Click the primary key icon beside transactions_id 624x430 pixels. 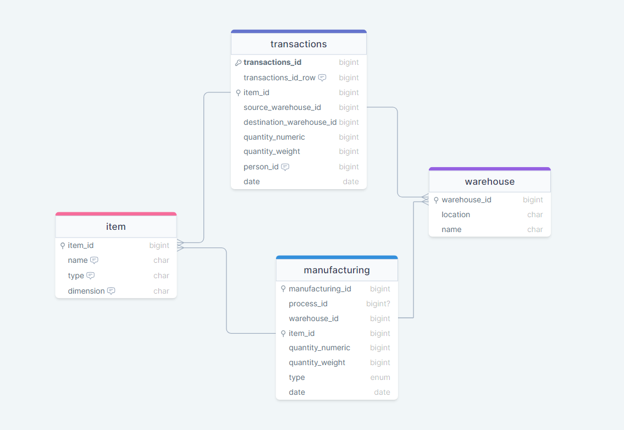(238, 62)
